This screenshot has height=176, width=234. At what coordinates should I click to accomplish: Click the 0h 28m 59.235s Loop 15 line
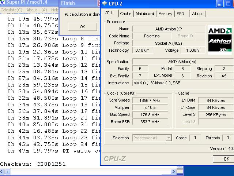click(x=54, y=85)
